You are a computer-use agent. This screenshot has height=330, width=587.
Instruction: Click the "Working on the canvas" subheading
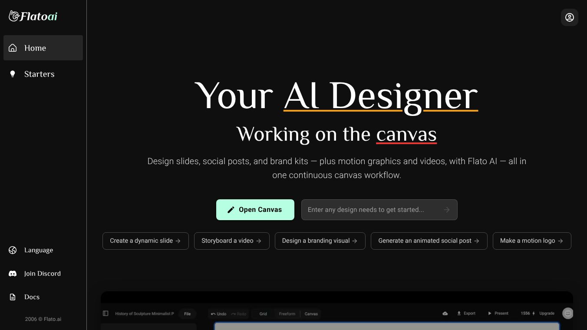coord(336,134)
